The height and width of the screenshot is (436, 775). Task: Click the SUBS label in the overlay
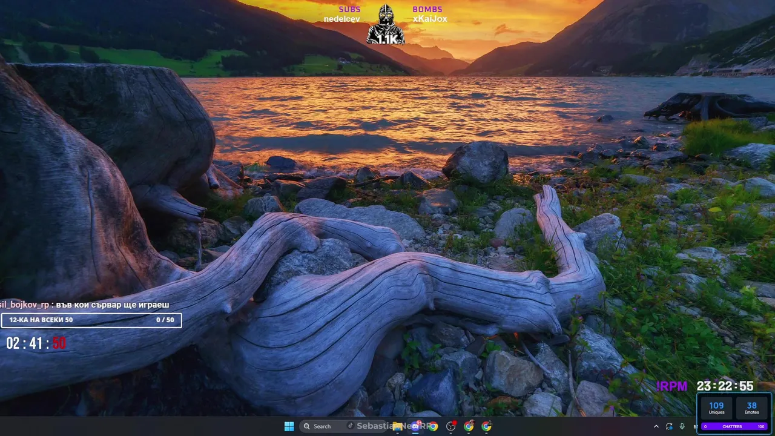coord(349,9)
